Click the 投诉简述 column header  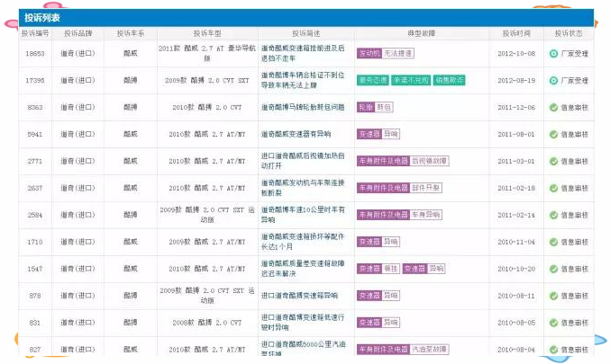pos(306,33)
